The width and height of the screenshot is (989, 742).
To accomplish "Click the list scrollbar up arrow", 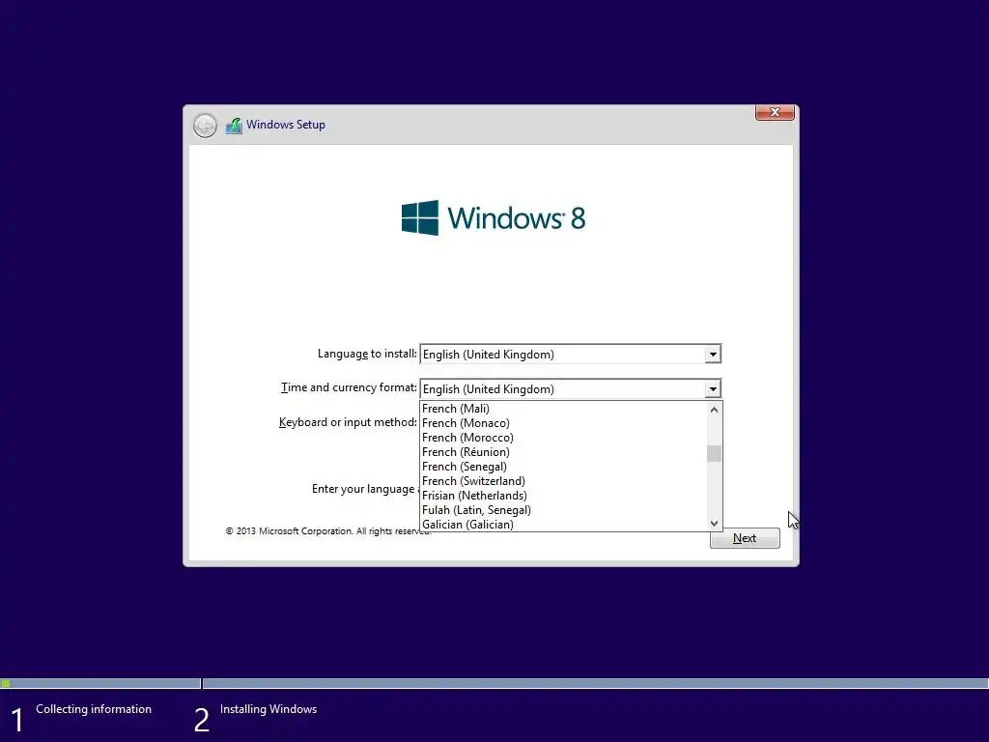I will [x=714, y=410].
